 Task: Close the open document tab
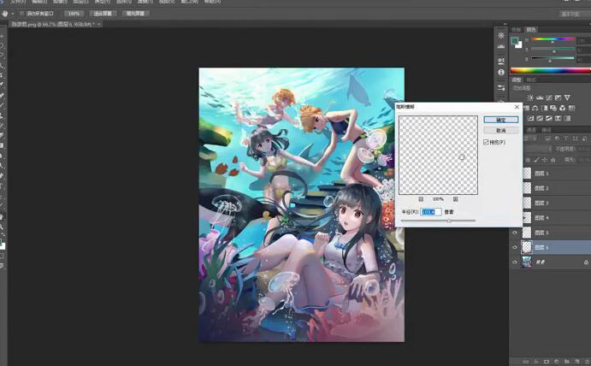tap(98, 24)
